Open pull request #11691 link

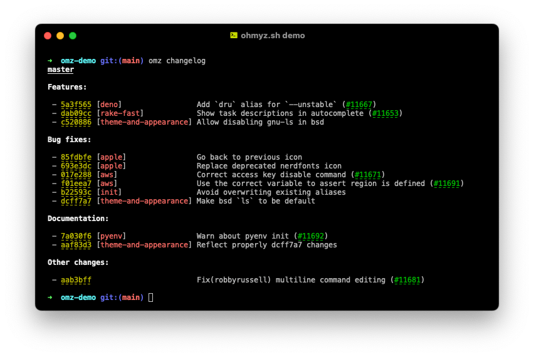pyautogui.click(x=447, y=184)
